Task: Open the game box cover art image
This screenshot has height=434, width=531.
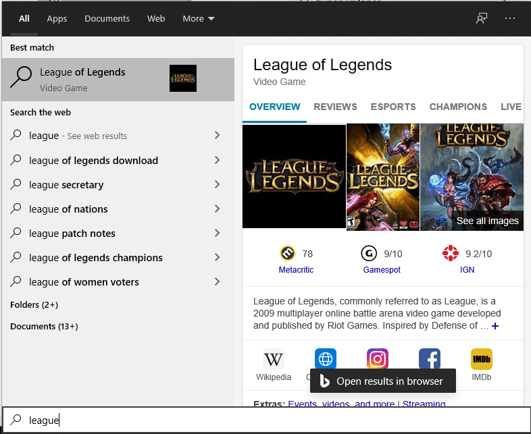Action: click(x=382, y=177)
